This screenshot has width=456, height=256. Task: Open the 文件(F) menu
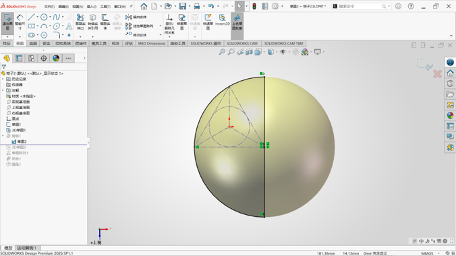pos(49,6)
